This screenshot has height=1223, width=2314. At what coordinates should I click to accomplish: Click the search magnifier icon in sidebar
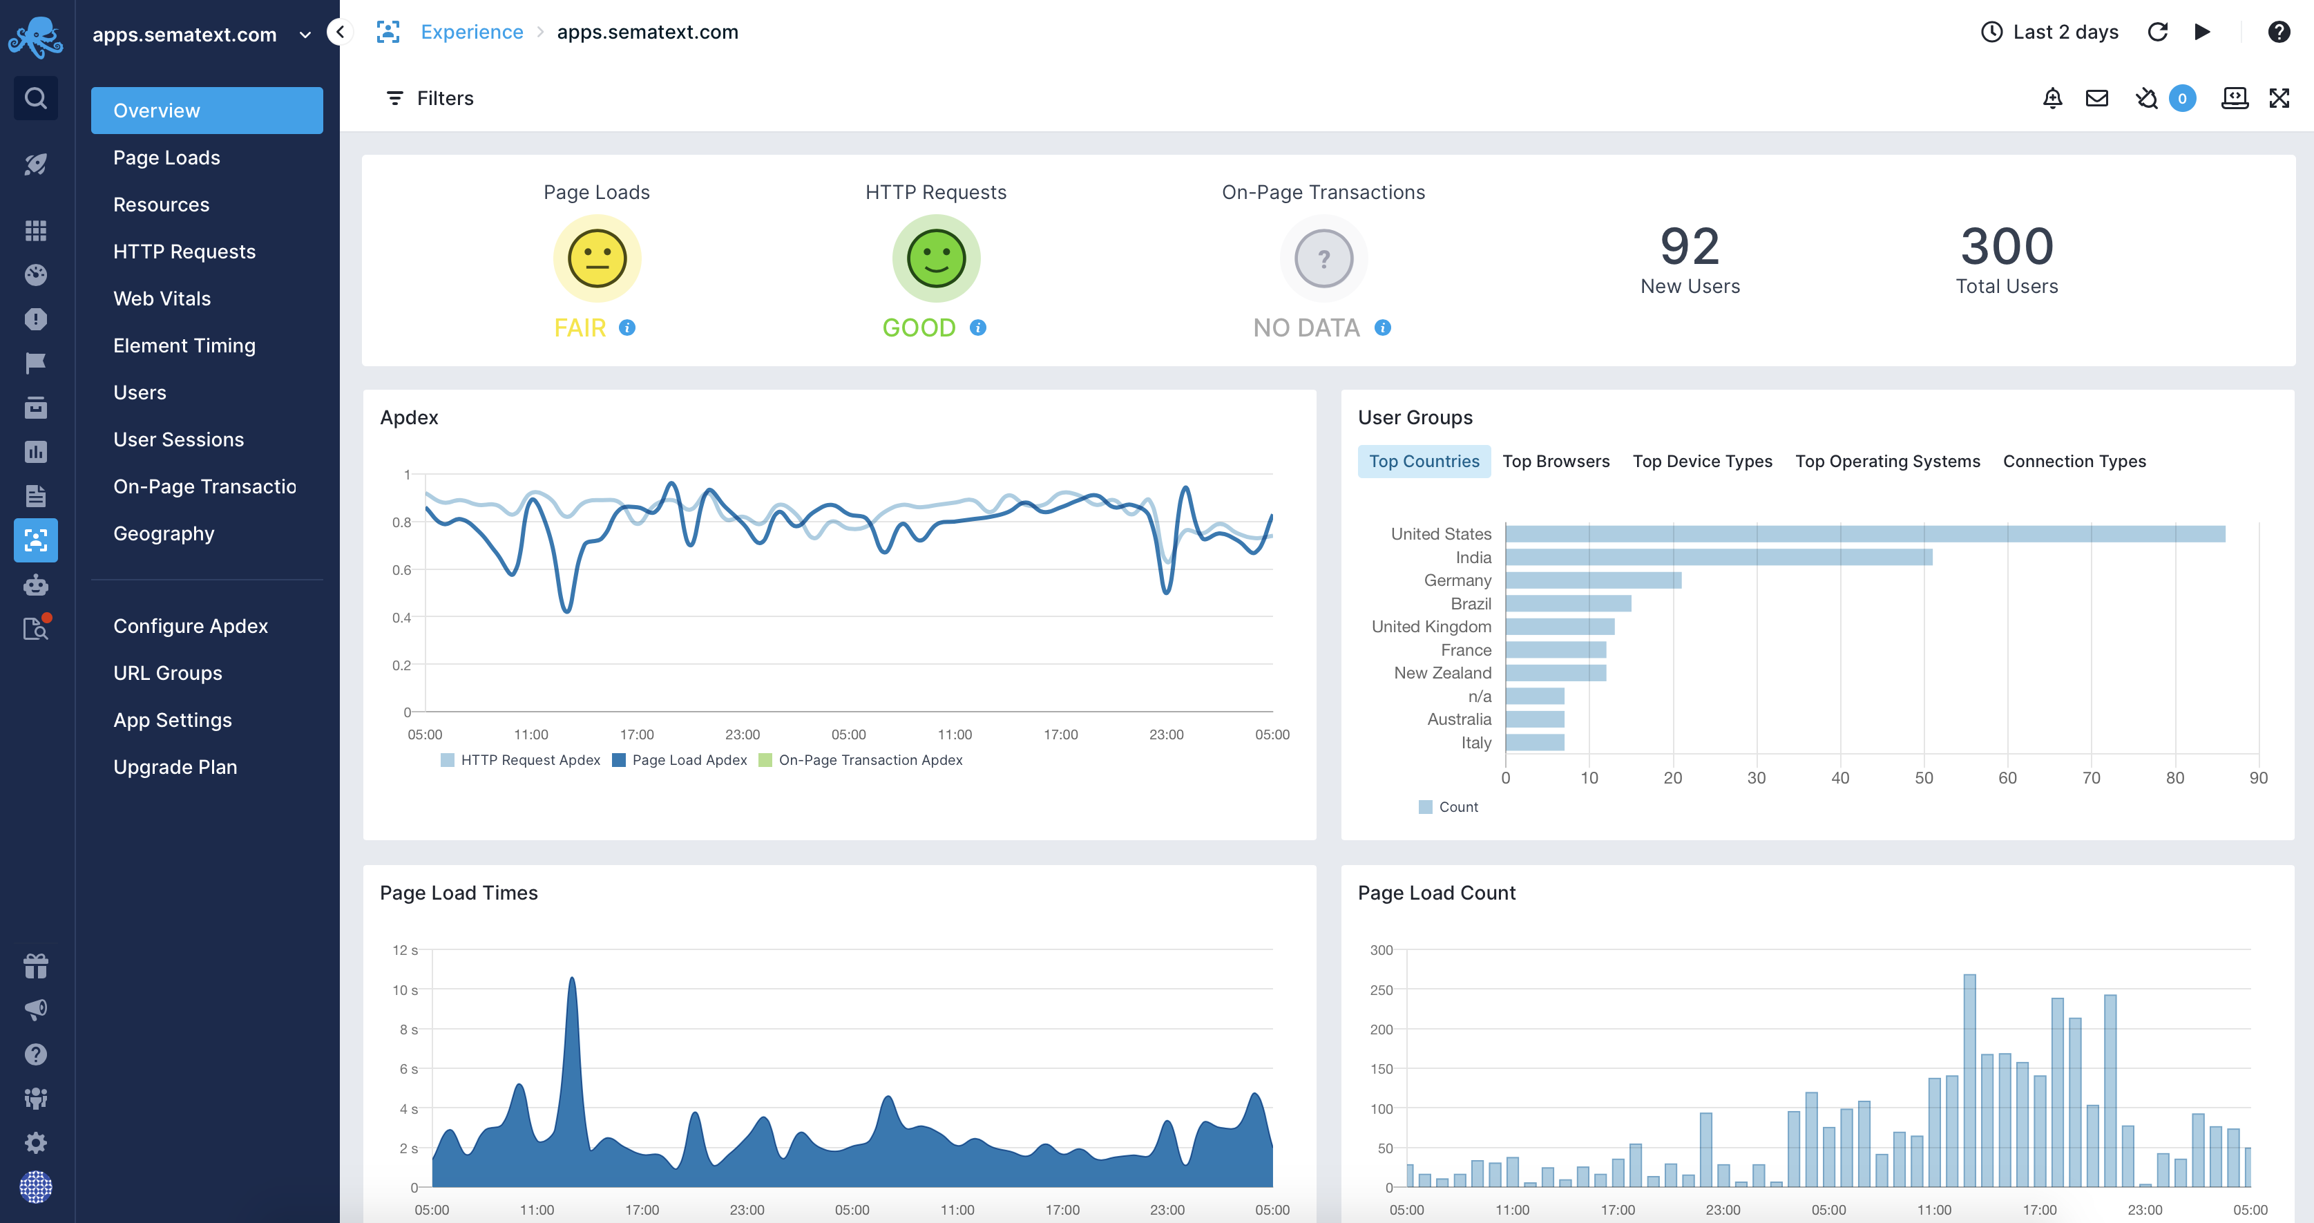point(35,98)
